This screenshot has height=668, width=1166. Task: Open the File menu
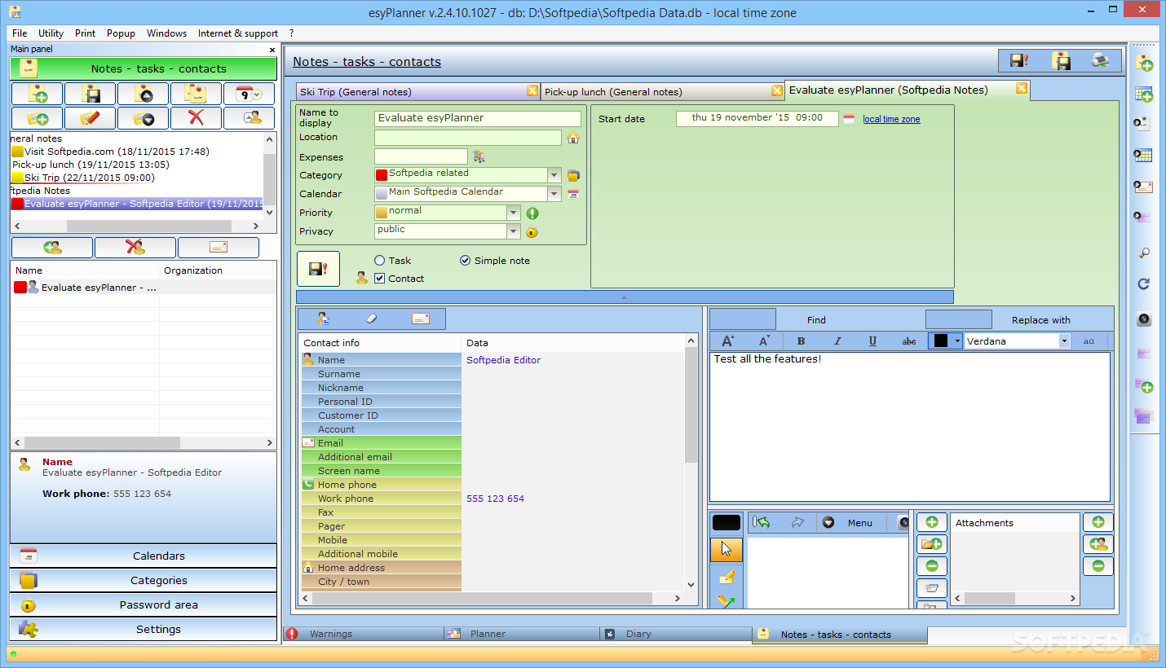(x=20, y=33)
